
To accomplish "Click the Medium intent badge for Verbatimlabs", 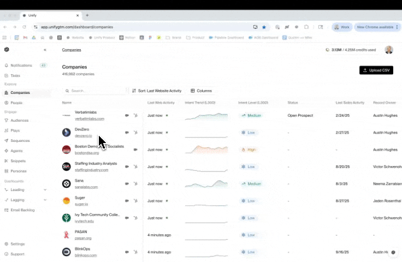I will (x=251, y=116).
